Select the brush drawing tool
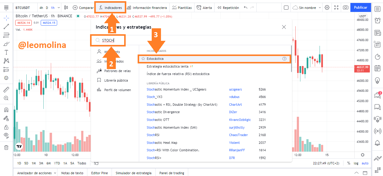383x176 pixels. pos(6,44)
